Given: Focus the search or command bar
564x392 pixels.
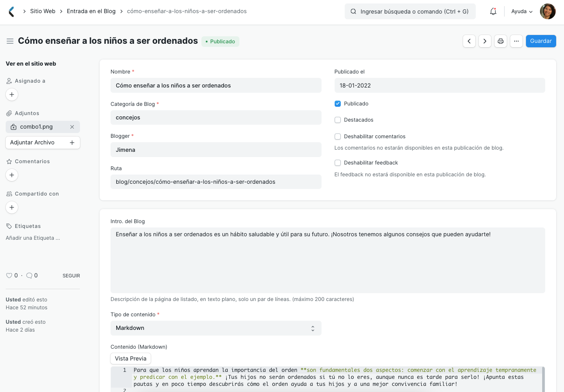Looking at the screenshot, I should [410, 12].
